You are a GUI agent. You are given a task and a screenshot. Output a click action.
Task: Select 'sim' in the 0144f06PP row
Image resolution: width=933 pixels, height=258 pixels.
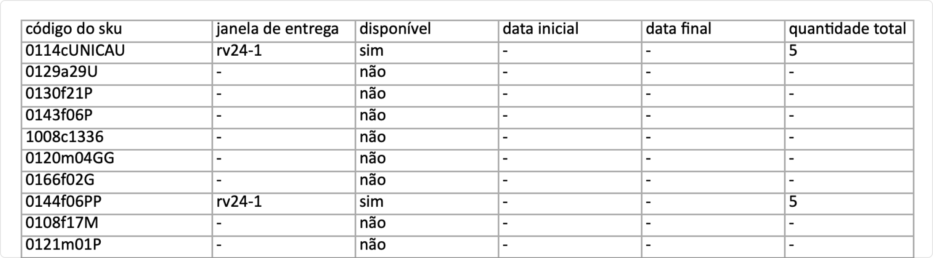(x=372, y=201)
